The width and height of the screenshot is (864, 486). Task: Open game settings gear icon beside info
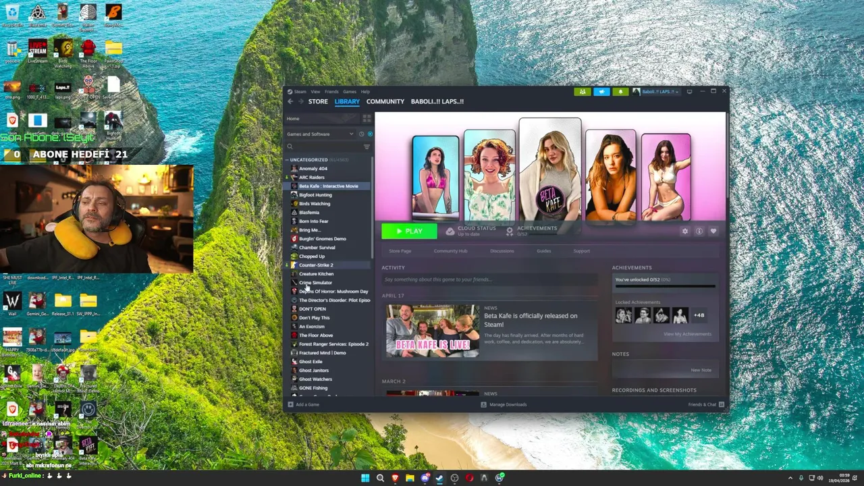tap(684, 231)
